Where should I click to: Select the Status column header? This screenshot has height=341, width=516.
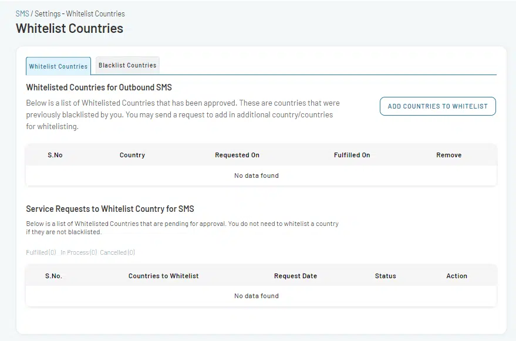(385, 276)
